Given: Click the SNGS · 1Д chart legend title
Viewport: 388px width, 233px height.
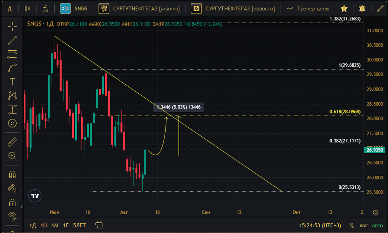Looking at the screenshot, I should [x=40, y=24].
